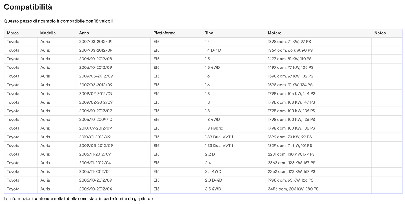Viewport: 405px width, 204px height.
Task: Click the 2231 ccm, 130 KW engine cell
Action: [x=291, y=154]
